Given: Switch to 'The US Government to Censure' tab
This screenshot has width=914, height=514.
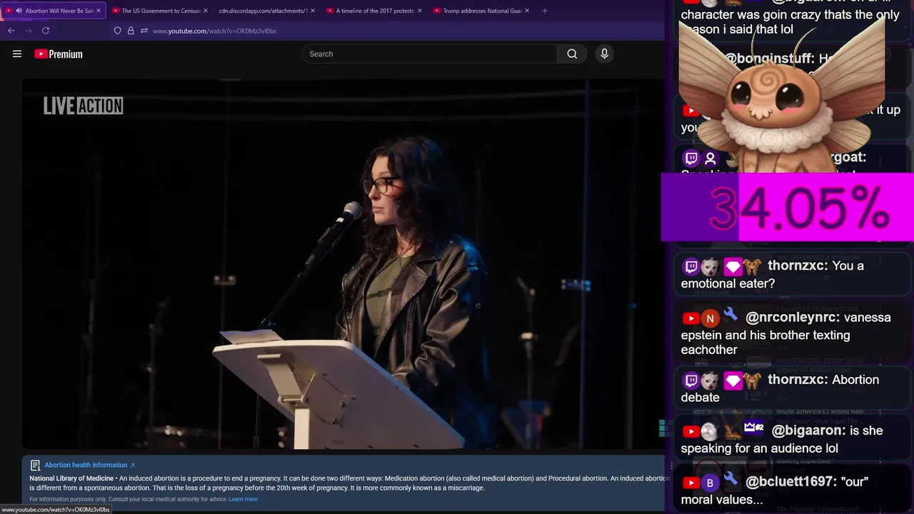Looking at the screenshot, I should (161, 11).
